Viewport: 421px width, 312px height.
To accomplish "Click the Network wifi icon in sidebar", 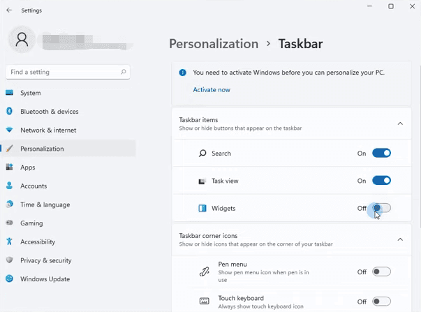I will tap(9, 130).
